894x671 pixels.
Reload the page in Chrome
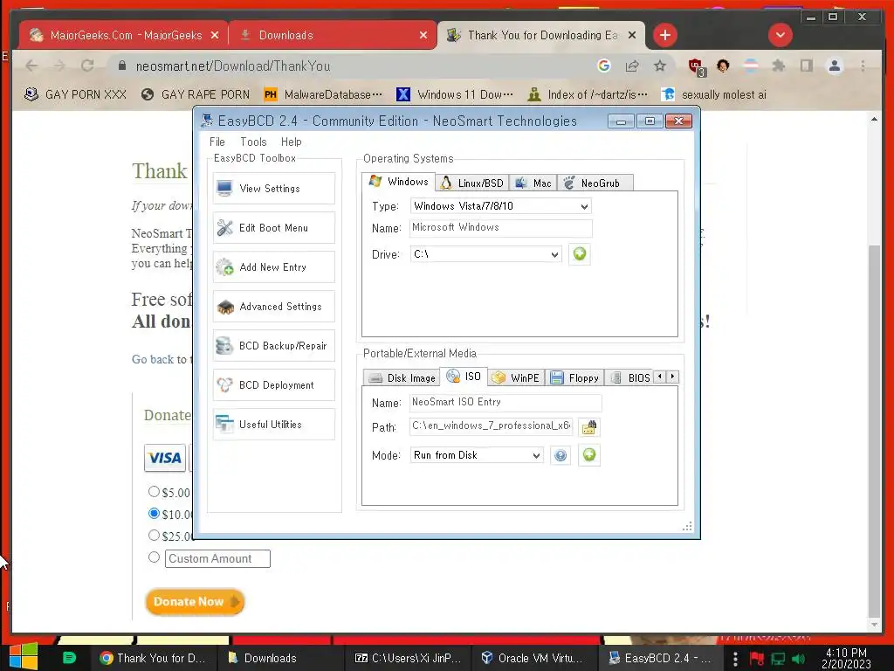87,66
